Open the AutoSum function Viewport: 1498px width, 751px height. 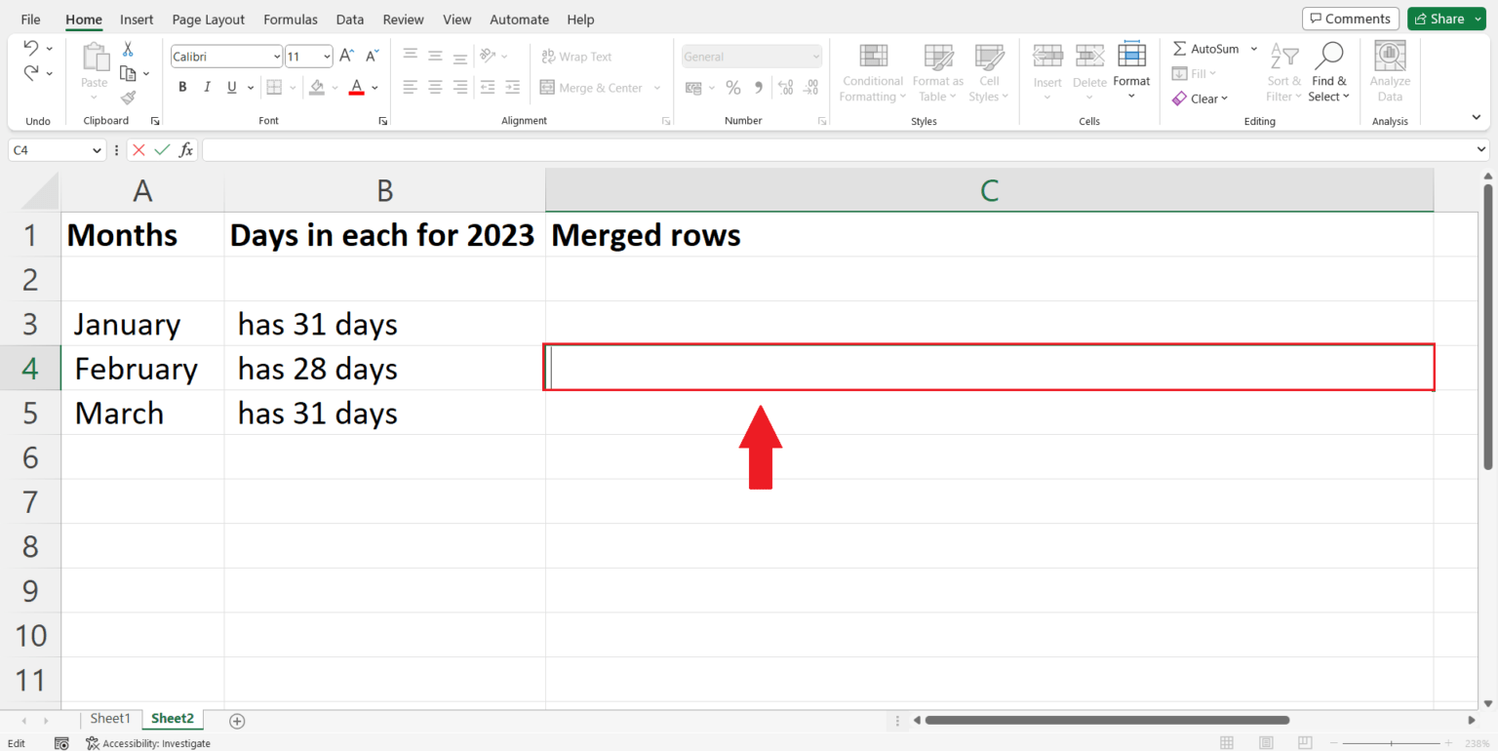tap(1207, 48)
